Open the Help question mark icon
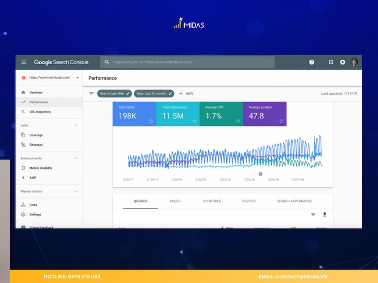 click(x=311, y=62)
